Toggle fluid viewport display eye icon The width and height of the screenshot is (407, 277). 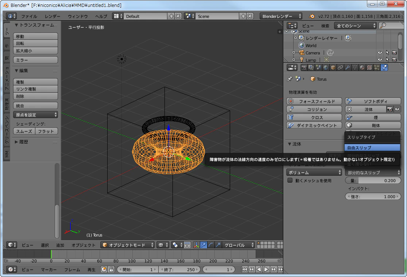point(397,109)
